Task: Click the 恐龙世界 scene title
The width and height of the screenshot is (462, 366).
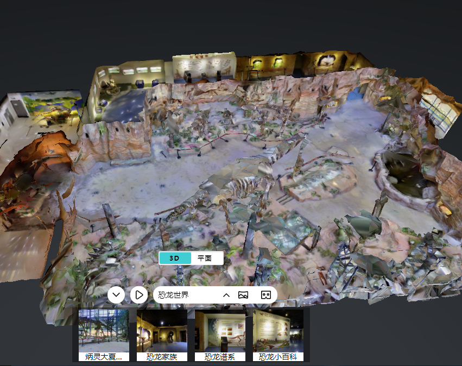Action: (173, 295)
